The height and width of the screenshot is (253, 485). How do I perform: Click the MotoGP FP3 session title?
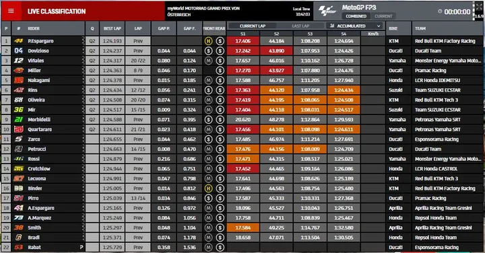tap(359, 7)
